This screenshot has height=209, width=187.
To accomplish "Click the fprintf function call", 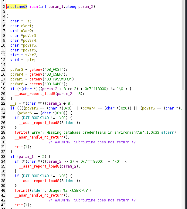I will click(22, 190).
